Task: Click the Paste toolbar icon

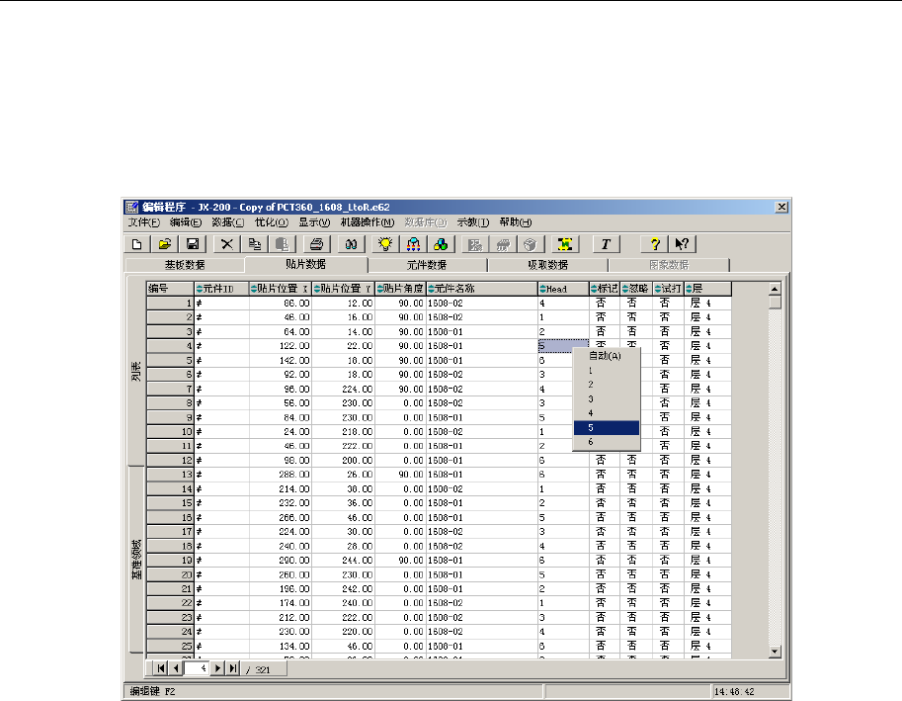Action: (x=282, y=244)
